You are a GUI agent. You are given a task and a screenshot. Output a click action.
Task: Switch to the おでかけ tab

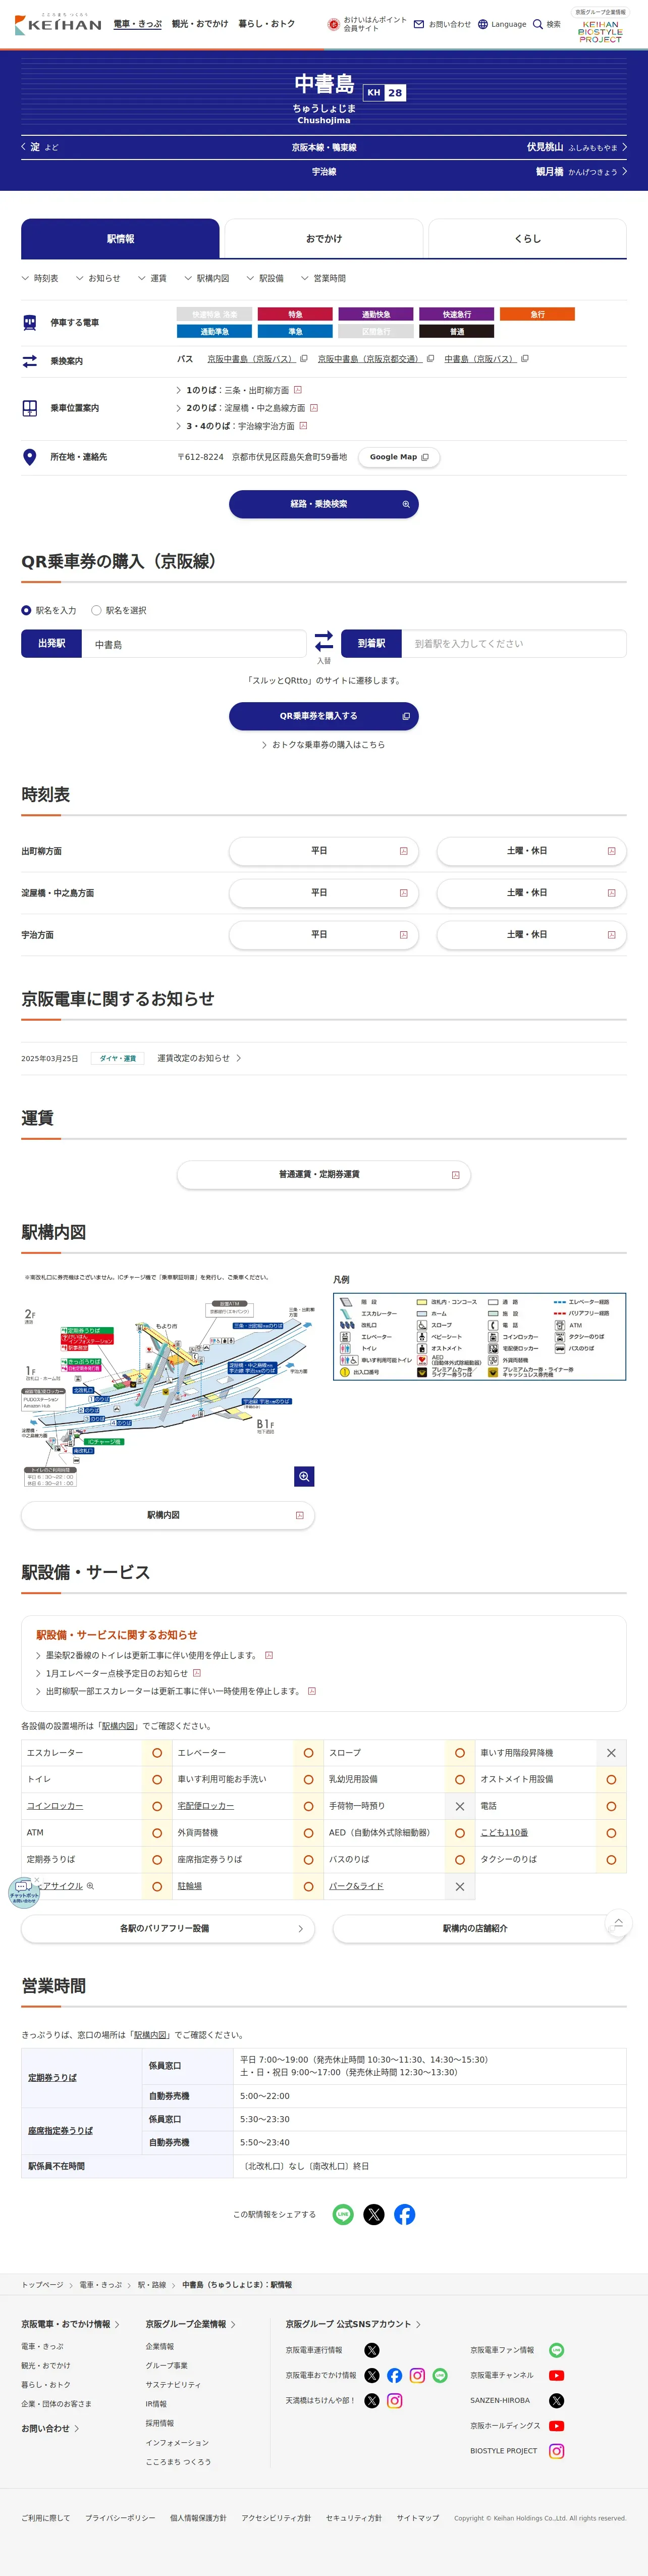[324, 239]
